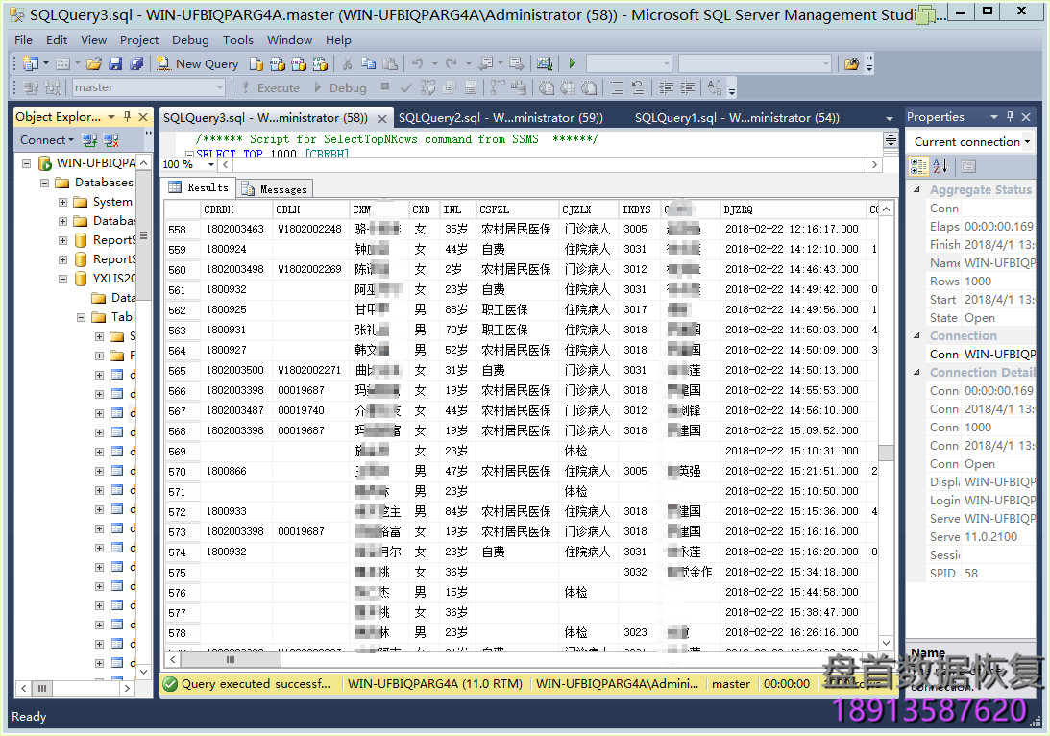Select the green Debug arrow icon

pos(573,63)
